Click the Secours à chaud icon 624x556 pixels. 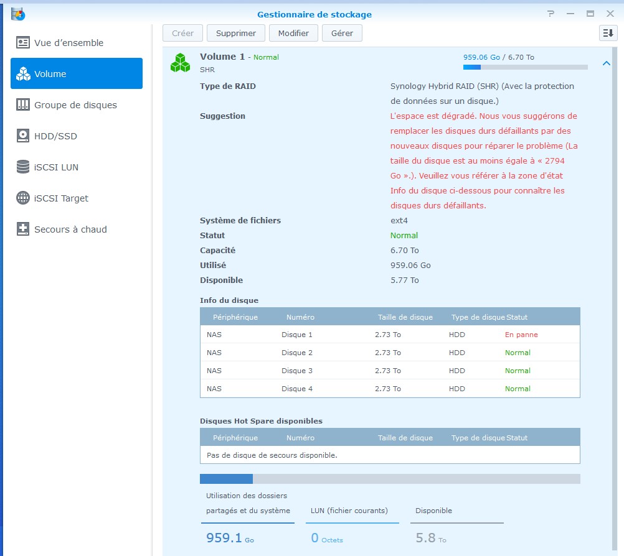pyautogui.click(x=23, y=229)
